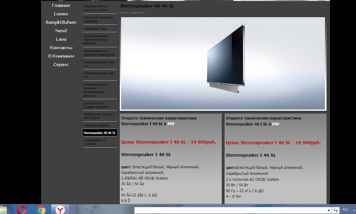The height and width of the screenshot is (214, 356).
Task: Launch Google Chrome from the taskbar
Action: tap(40, 210)
